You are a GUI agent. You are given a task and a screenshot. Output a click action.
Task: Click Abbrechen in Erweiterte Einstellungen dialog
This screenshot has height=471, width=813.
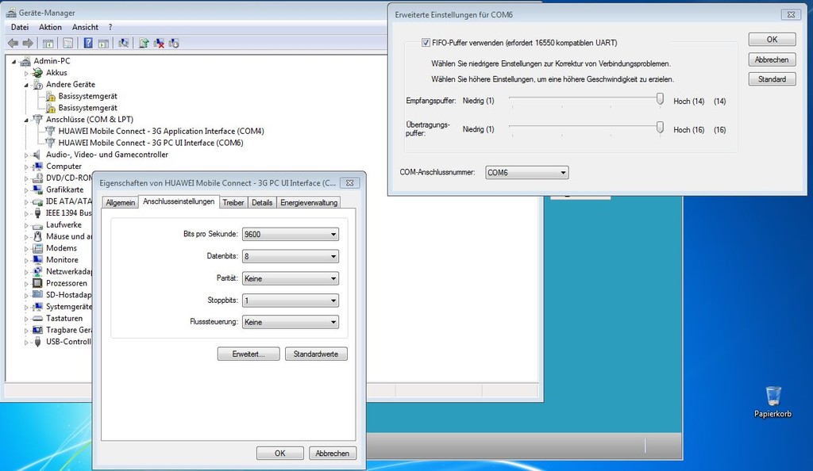pos(772,59)
